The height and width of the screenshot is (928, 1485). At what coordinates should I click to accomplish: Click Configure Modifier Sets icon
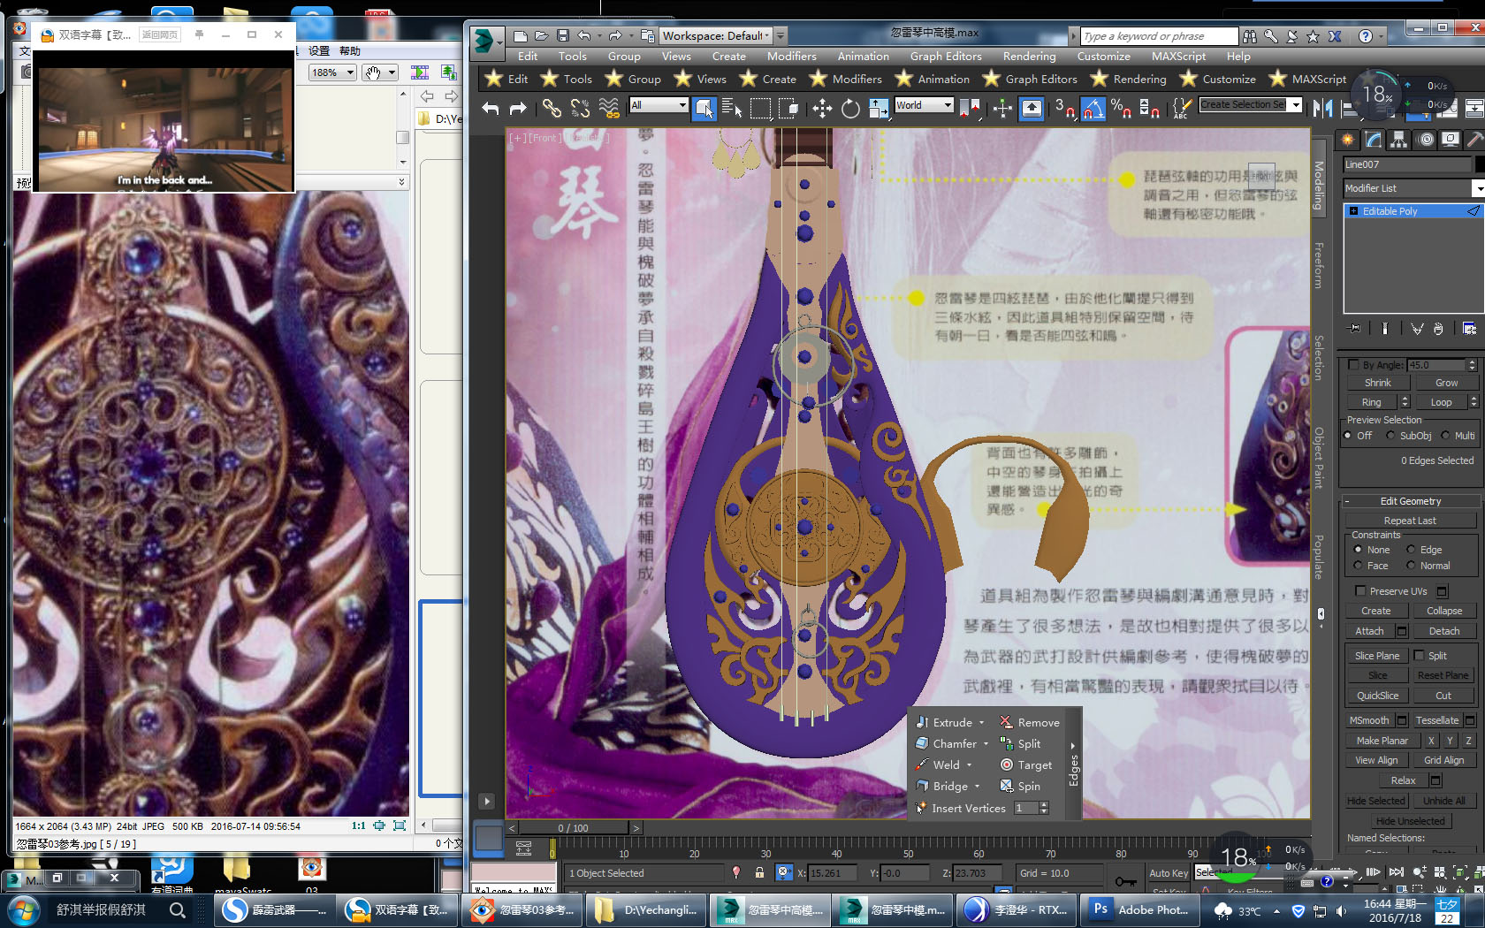[1469, 329]
